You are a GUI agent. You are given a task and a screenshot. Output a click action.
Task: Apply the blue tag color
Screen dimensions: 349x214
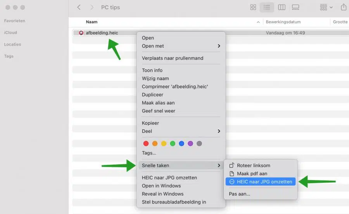tap(181, 143)
